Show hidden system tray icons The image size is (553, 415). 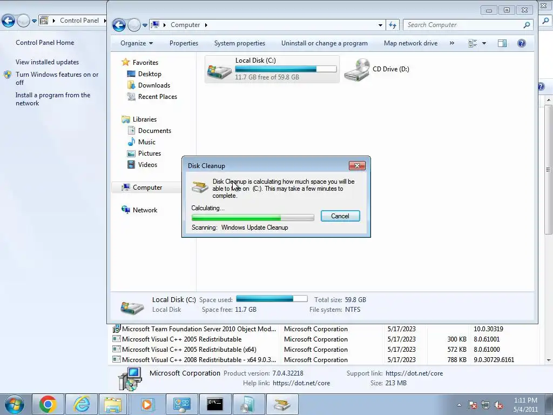(459, 405)
